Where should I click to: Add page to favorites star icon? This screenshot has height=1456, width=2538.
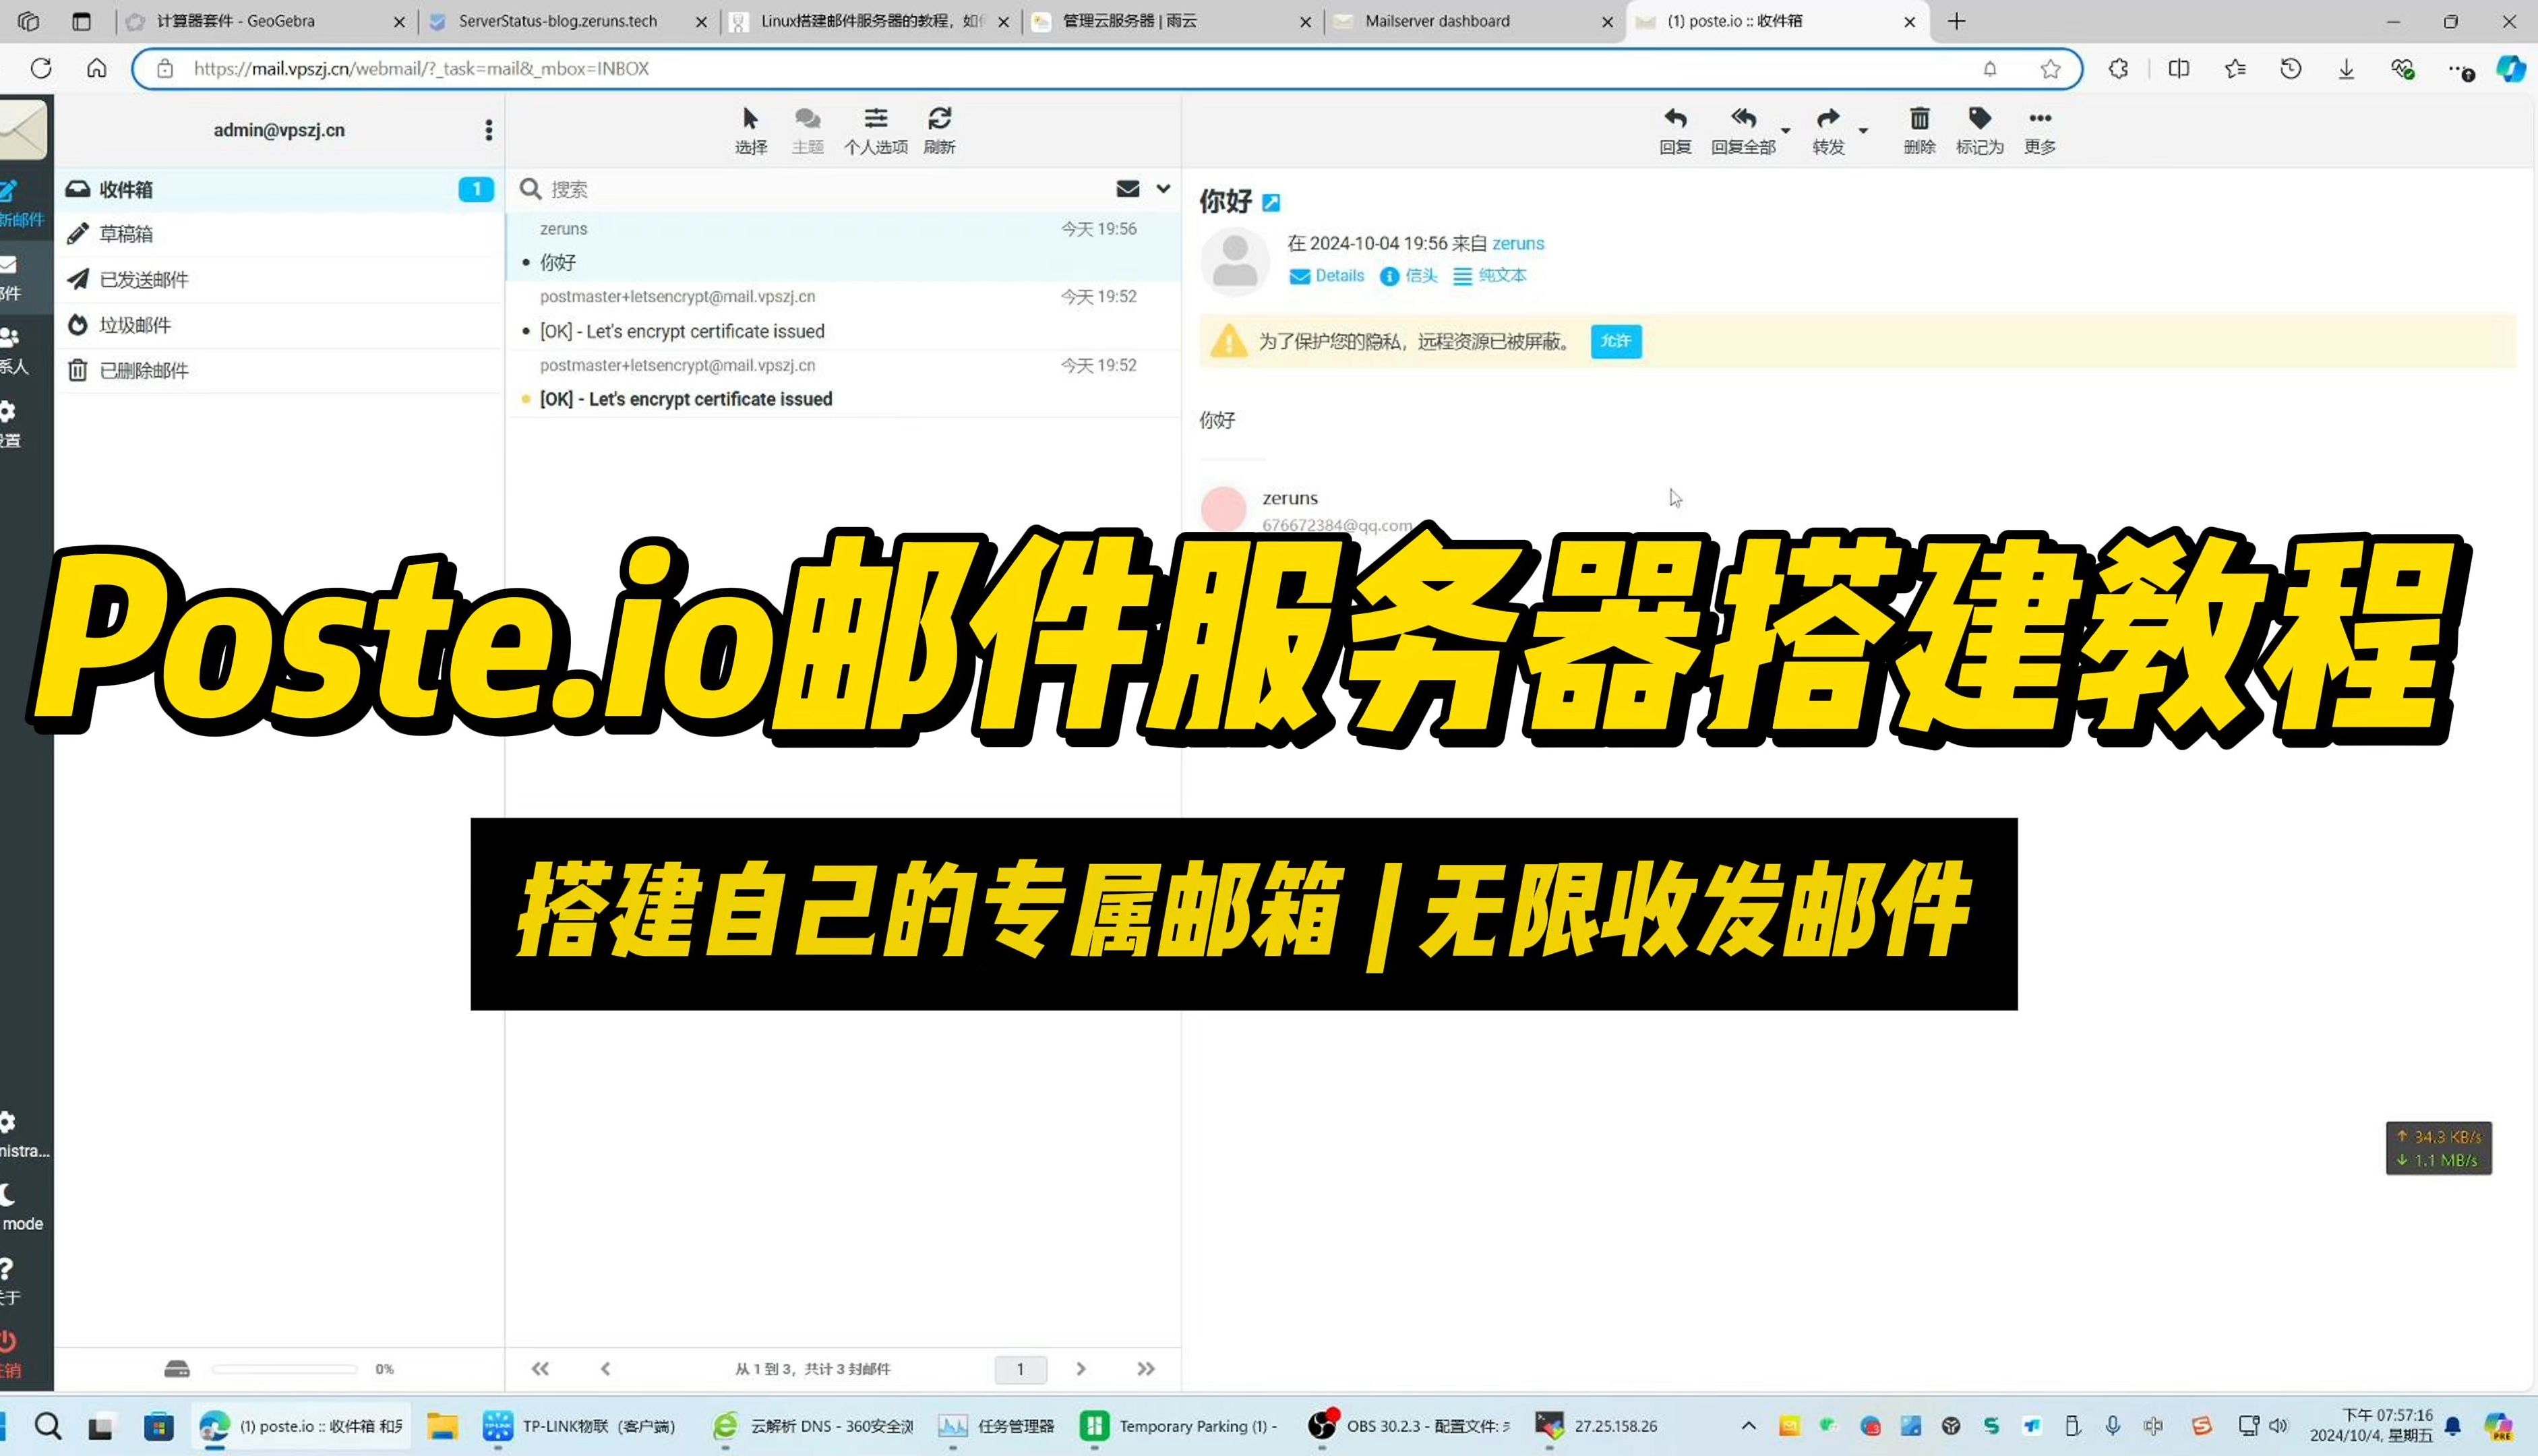point(2050,68)
